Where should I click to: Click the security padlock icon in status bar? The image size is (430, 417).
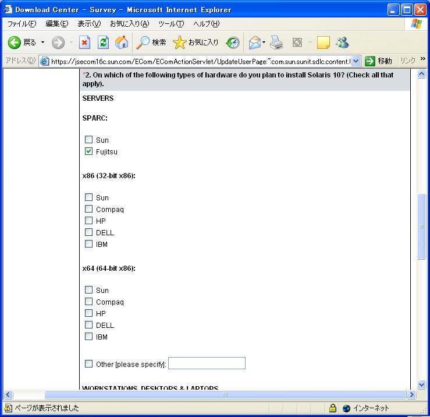pyautogui.click(x=333, y=408)
